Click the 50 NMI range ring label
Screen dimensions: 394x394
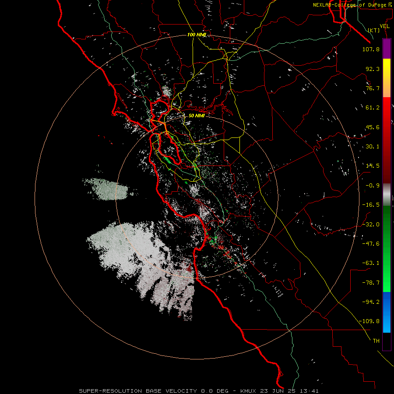(197, 116)
